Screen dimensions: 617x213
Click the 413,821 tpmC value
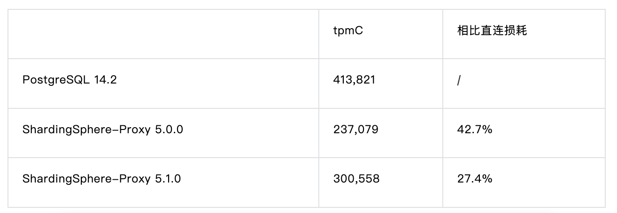click(x=354, y=80)
